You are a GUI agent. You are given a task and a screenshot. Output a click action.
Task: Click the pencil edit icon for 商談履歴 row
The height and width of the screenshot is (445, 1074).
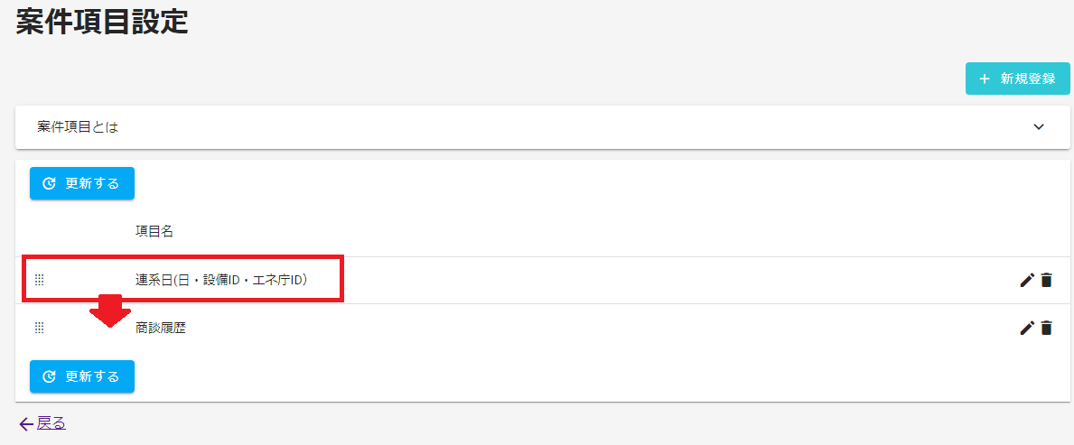(1026, 328)
